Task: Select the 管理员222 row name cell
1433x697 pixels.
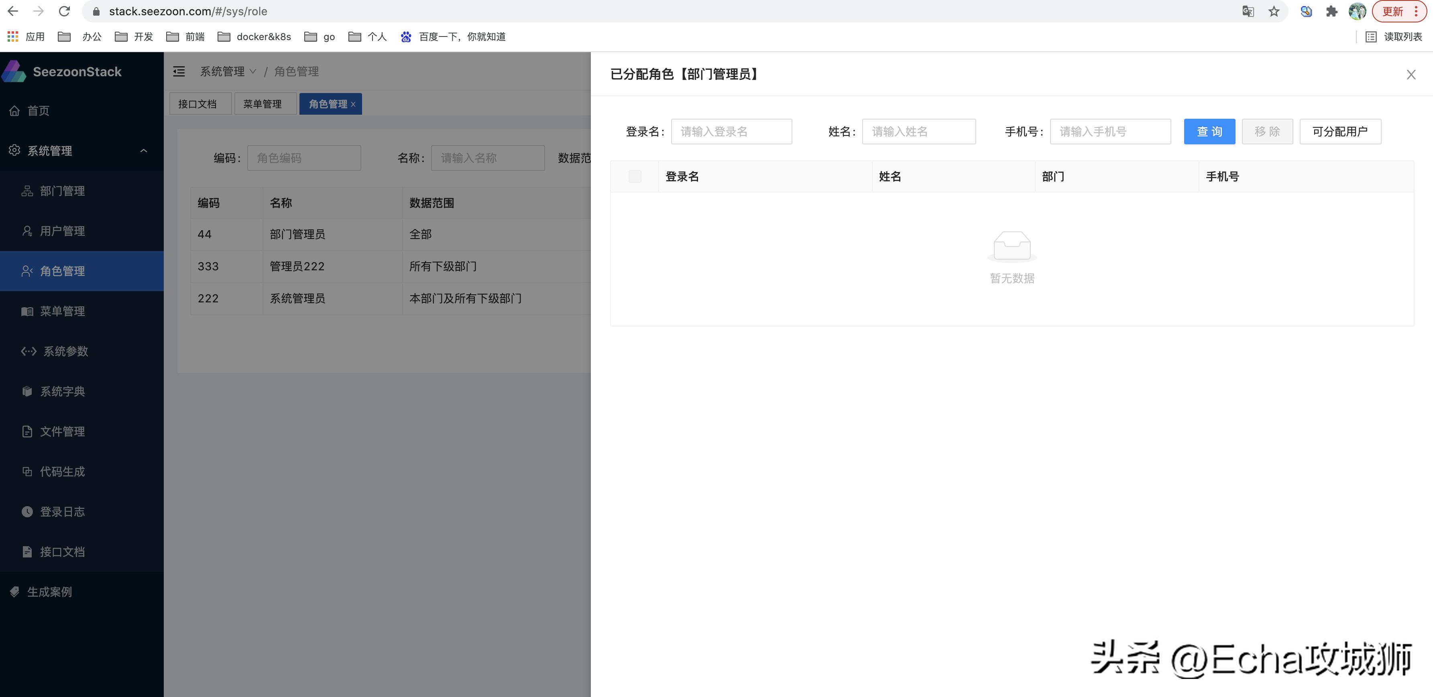Action: point(332,266)
